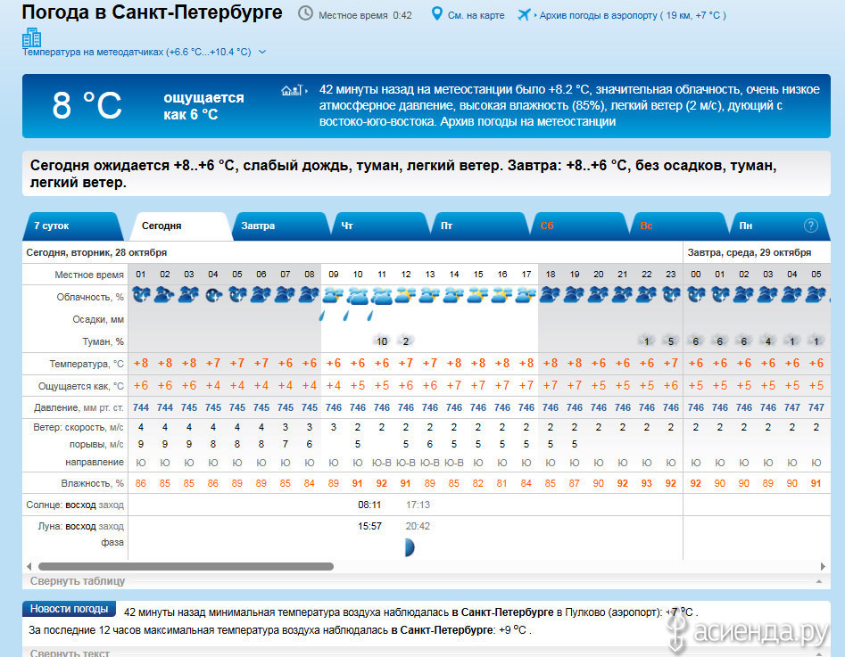Click the weather station icon in blue panel
Viewport: 845px width, 657px height.
pyautogui.click(x=294, y=90)
